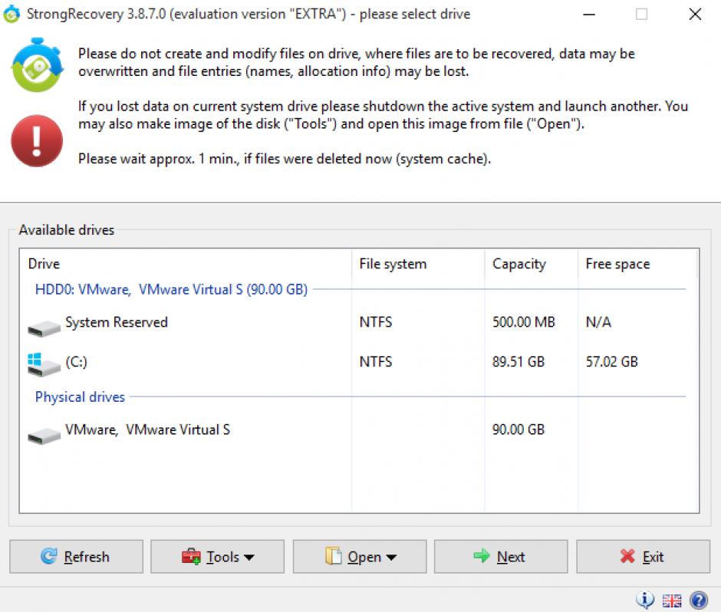Viewport: 721px width, 612px height.
Task: Click the Exit button
Action: click(x=643, y=556)
